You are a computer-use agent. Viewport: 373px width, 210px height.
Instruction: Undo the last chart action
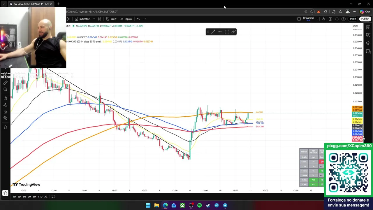(138, 19)
